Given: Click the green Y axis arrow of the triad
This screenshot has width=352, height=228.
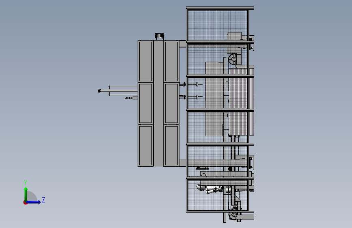Looking at the screenshot, I should (26, 194).
